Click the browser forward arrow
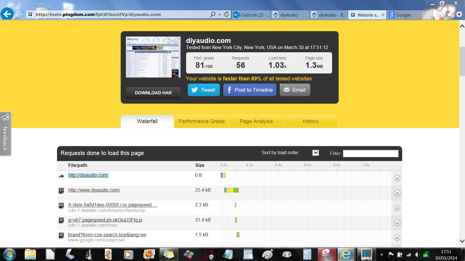Screen dimensions: 465x261 (x=19, y=14)
